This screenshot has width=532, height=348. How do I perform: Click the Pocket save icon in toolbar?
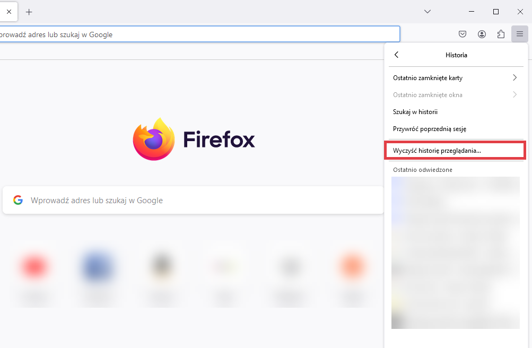tap(463, 34)
